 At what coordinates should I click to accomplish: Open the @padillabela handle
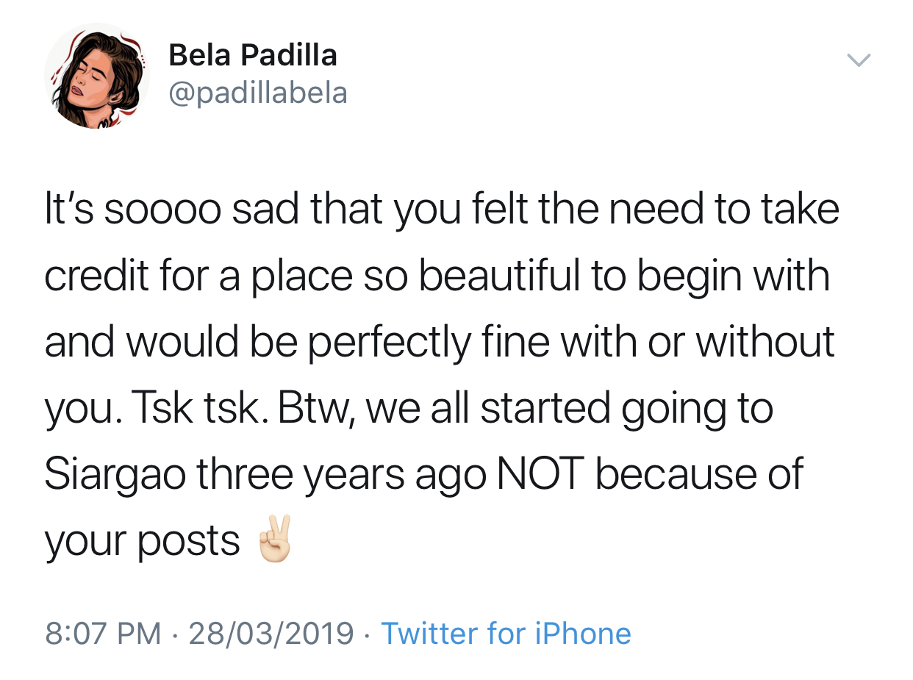tap(257, 93)
